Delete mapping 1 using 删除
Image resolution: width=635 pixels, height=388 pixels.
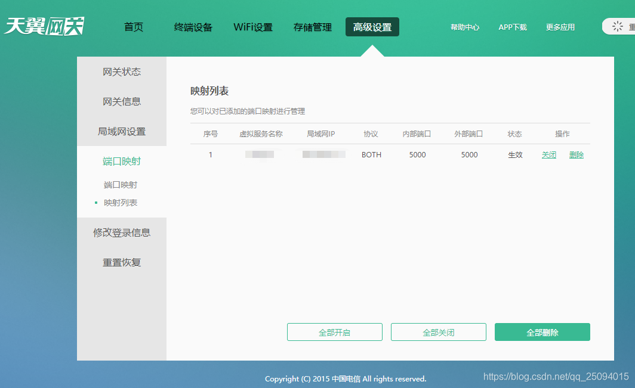click(x=577, y=154)
